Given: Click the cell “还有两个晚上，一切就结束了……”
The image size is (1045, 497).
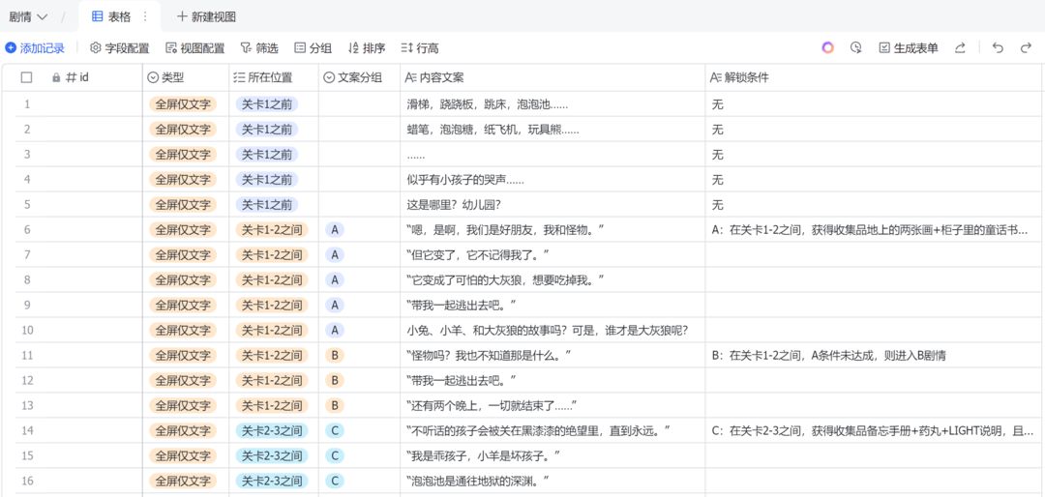Looking at the screenshot, I should [552, 405].
